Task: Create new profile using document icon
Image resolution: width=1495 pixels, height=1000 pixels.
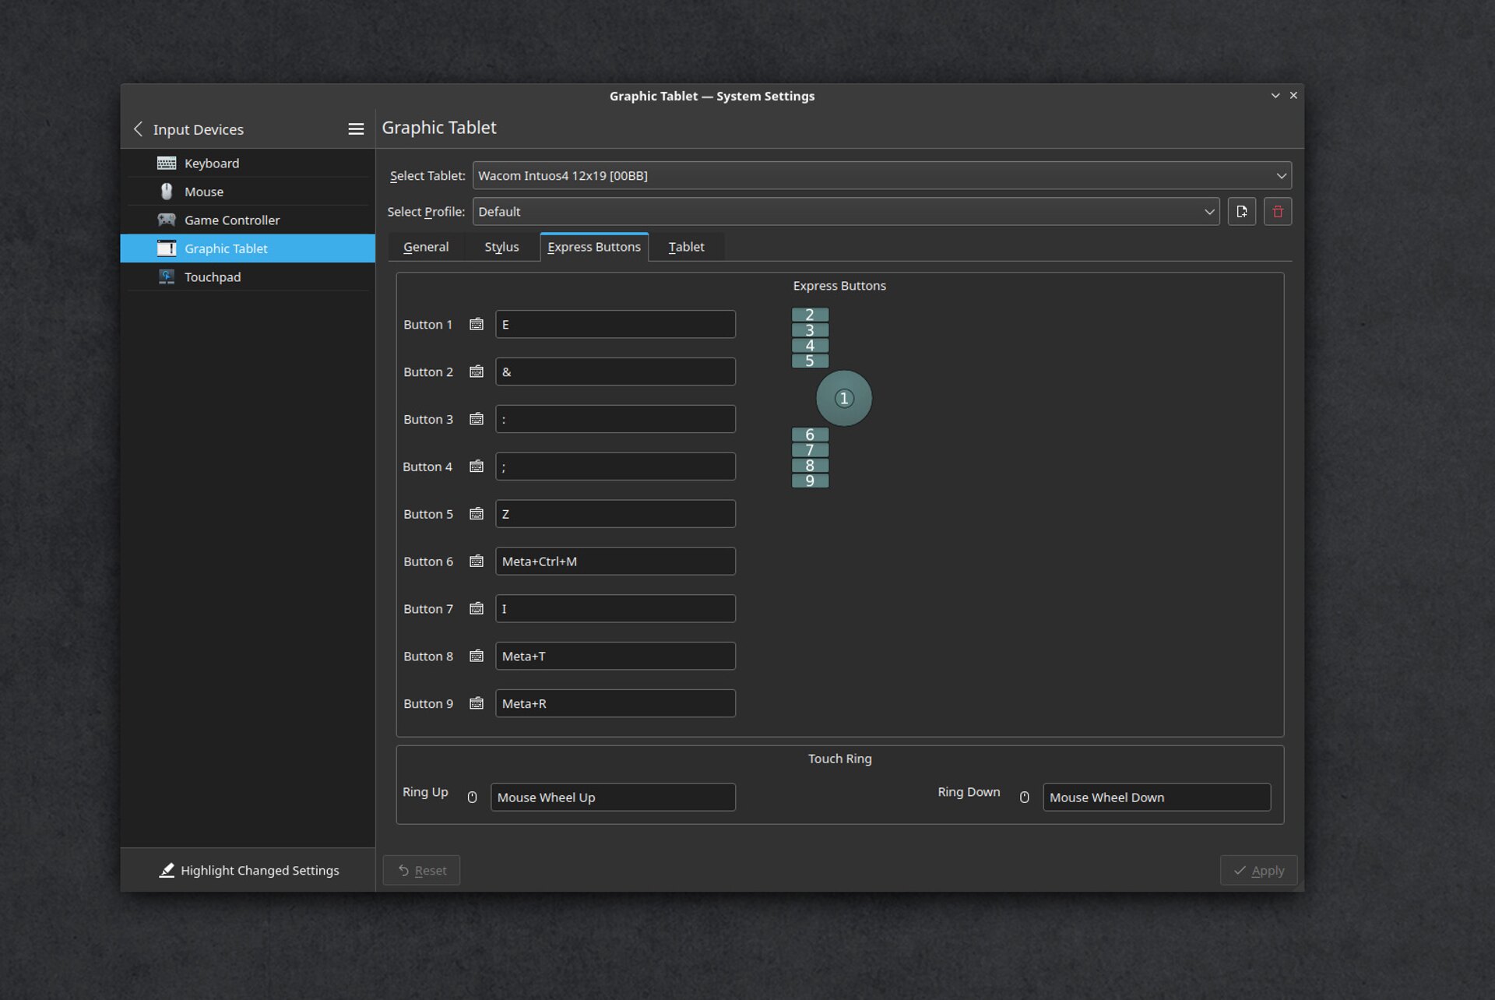Action: point(1241,211)
